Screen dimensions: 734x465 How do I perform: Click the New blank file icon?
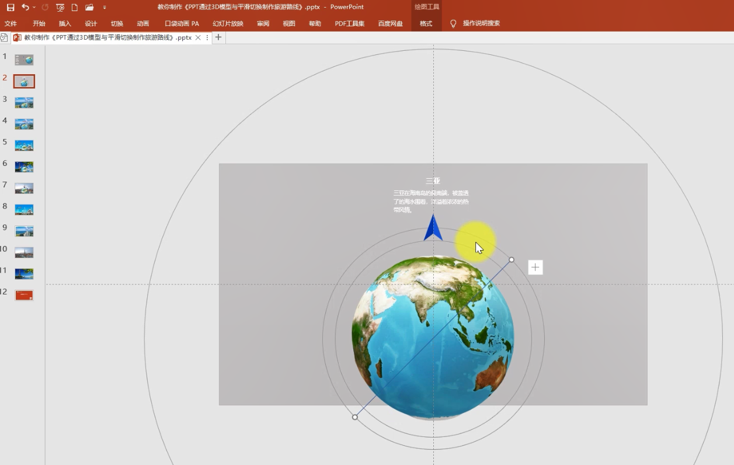tap(75, 8)
